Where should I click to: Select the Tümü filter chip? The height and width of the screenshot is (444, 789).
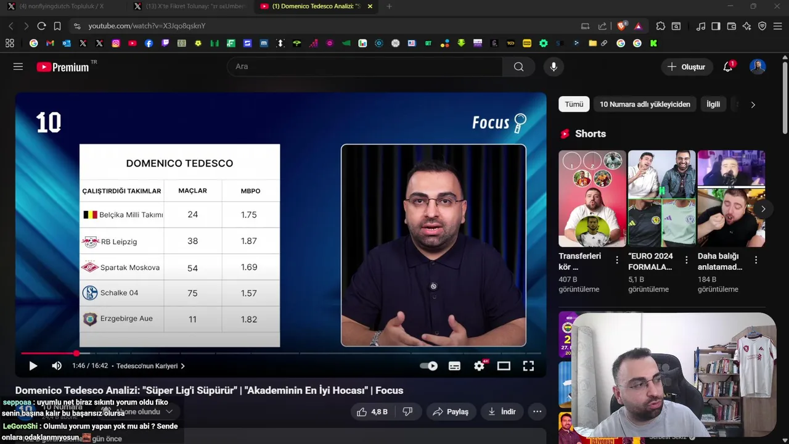tap(574, 104)
